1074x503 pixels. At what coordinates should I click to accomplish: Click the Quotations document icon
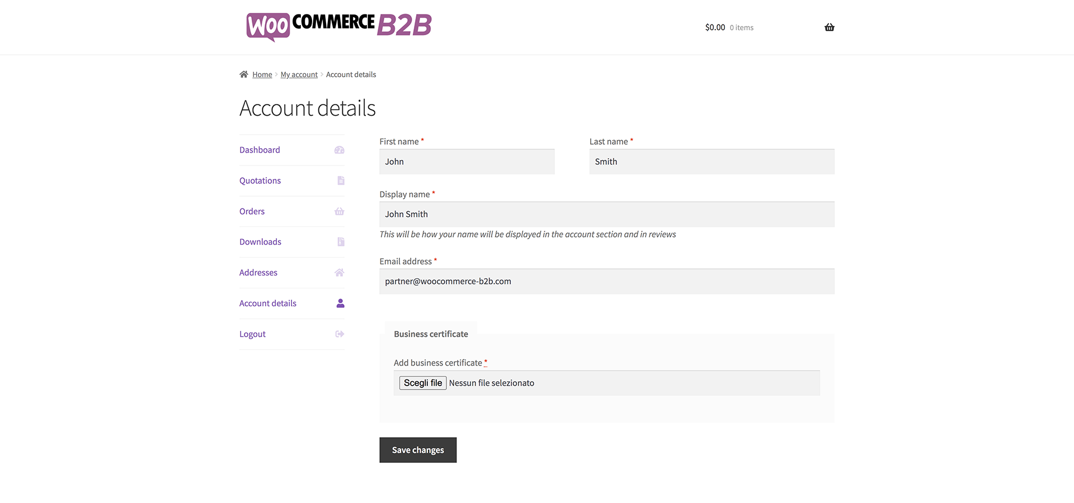341,181
